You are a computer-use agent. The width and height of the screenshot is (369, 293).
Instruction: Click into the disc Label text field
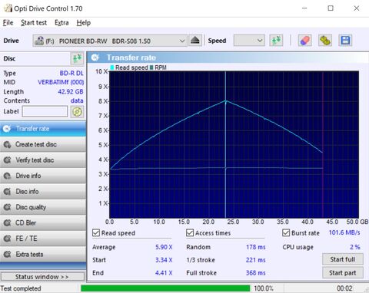click(45, 111)
